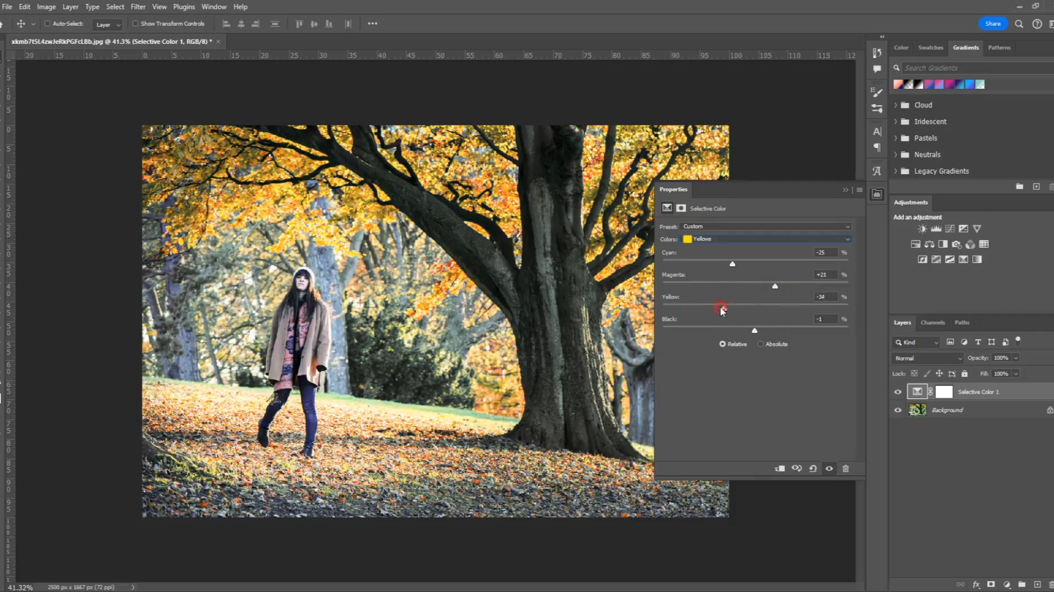Screen dimensions: 1054x592
Task: Open the three-dots more options in toolbar
Action: (373, 24)
